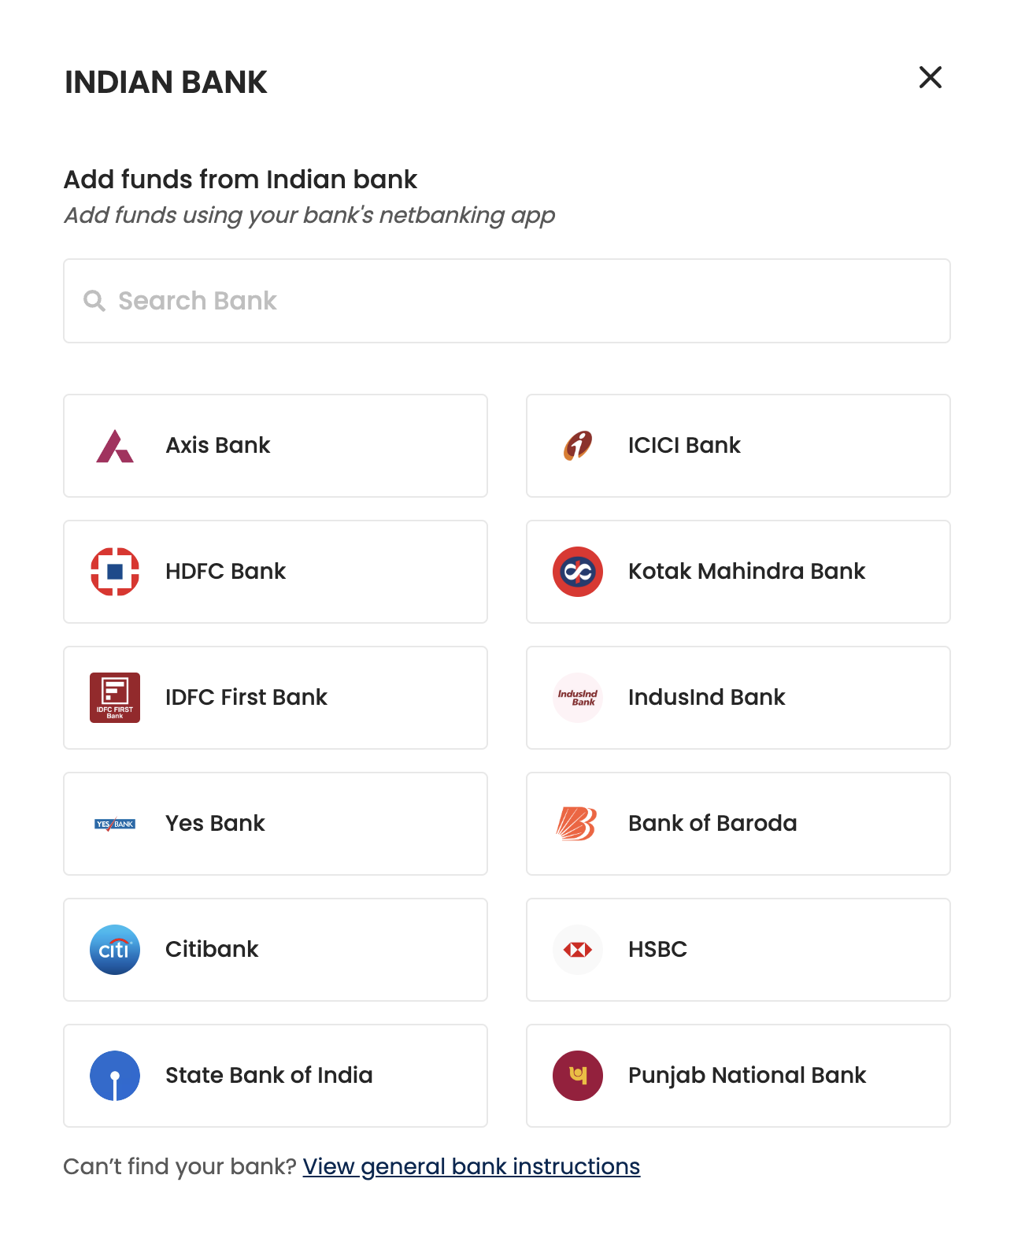Click the State Bank of India logo
1014x1249 pixels.
click(x=115, y=1076)
